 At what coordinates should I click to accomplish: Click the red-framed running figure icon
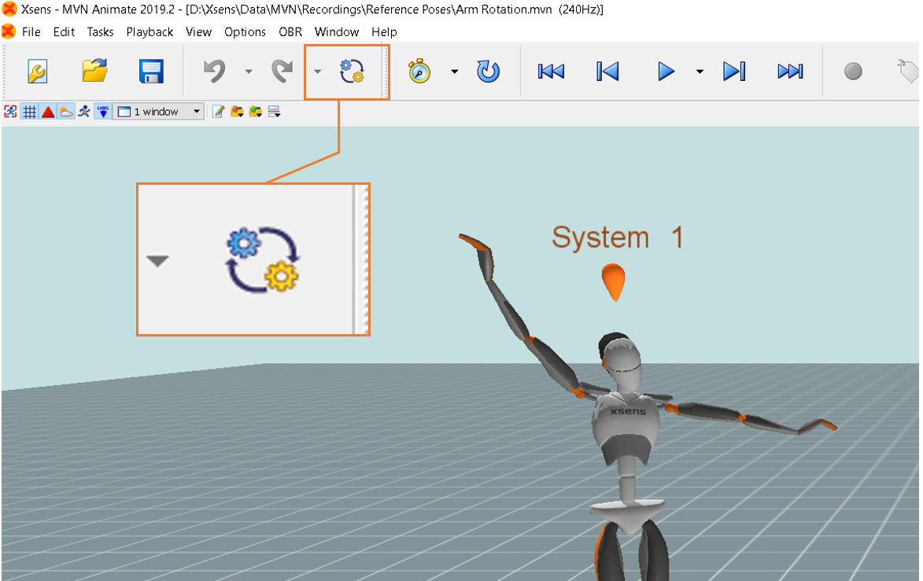pos(10,111)
